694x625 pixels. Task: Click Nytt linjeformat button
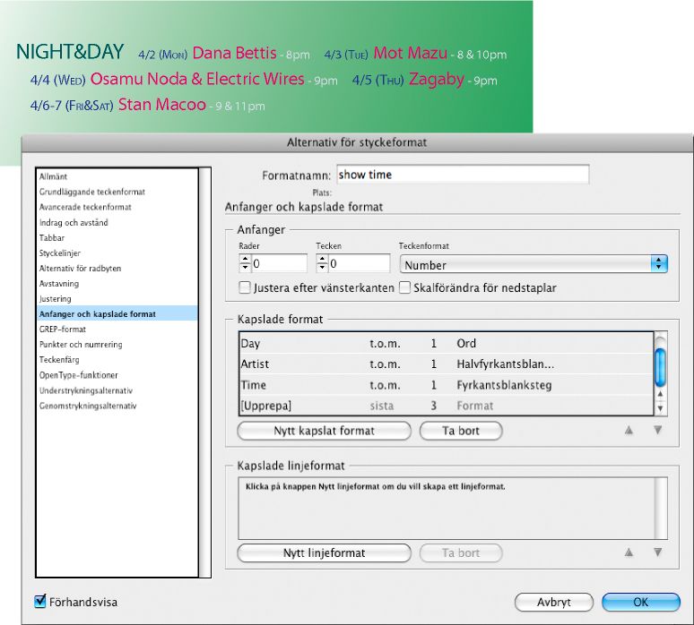tap(324, 553)
